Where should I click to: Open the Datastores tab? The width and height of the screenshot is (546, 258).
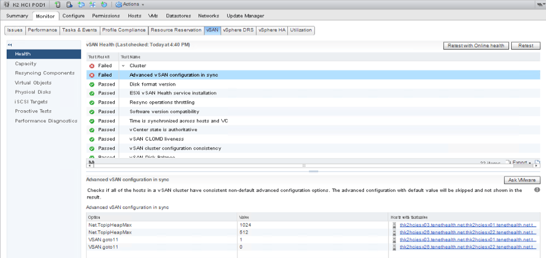pyautogui.click(x=178, y=16)
